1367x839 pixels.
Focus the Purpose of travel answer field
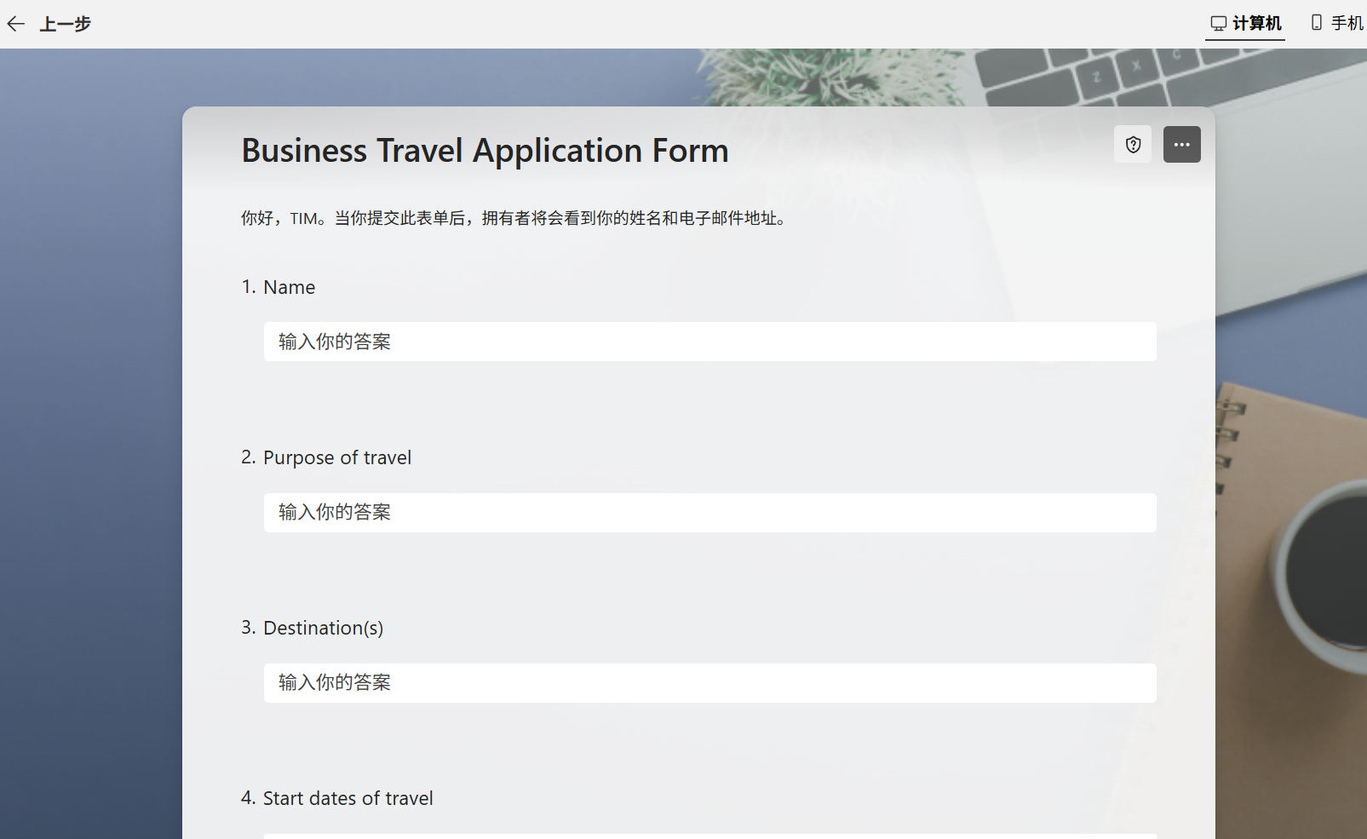709,513
